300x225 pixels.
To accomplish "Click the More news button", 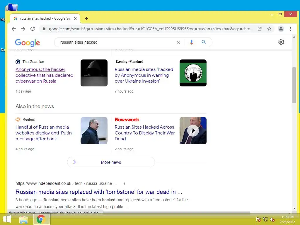I will (x=111, y=162).
